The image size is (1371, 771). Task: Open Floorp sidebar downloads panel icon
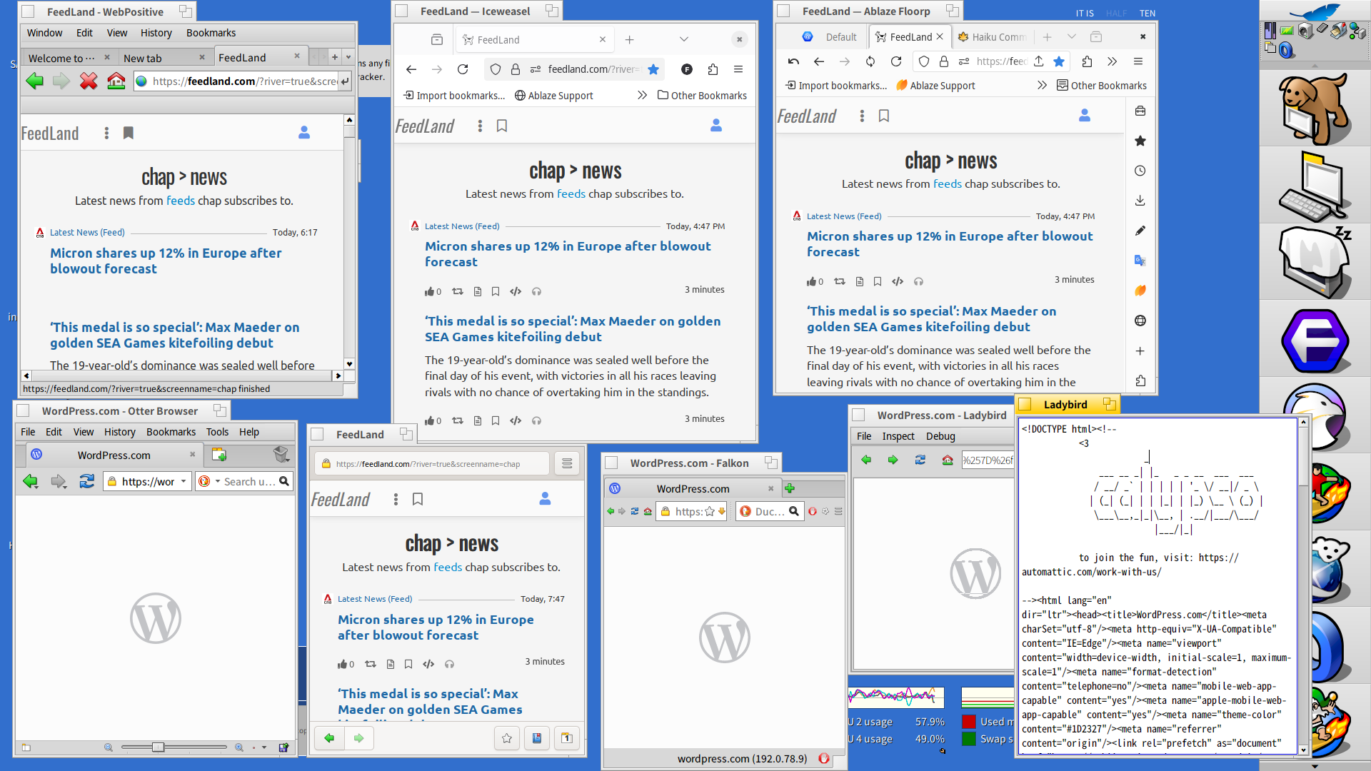[1140, 201]
